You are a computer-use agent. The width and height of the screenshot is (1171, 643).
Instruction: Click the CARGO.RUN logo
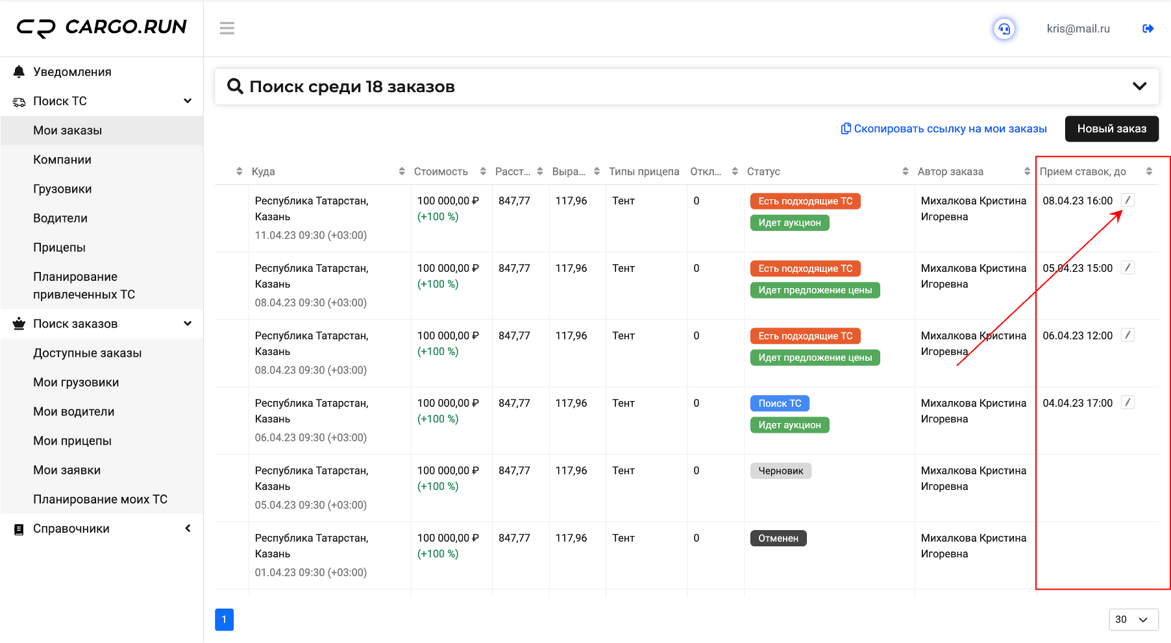coord(102,27)
